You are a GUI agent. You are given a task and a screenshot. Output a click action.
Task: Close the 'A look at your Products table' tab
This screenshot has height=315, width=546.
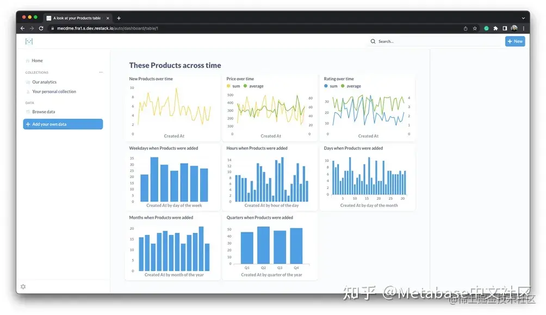pyautogui.click(x=108, y=18)
